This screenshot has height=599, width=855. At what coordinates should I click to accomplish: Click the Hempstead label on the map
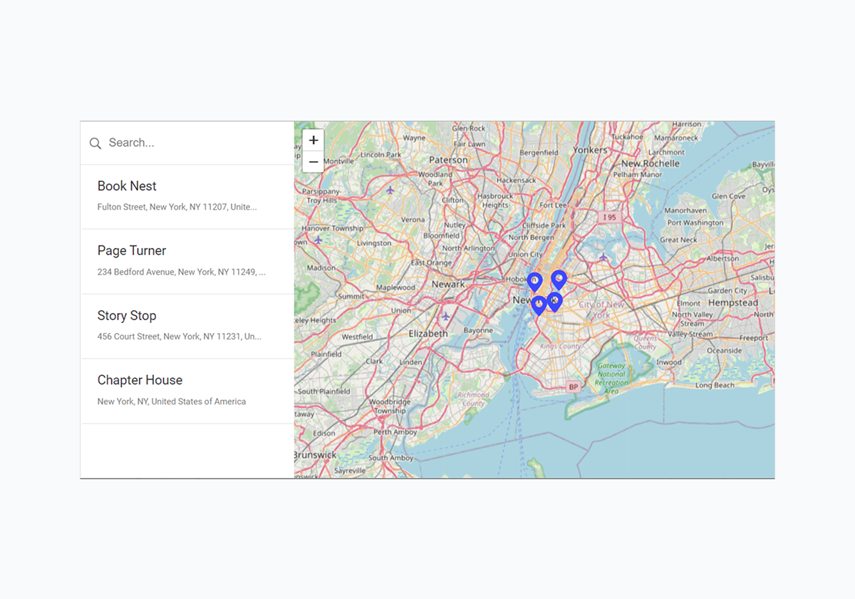coord(734,302)
